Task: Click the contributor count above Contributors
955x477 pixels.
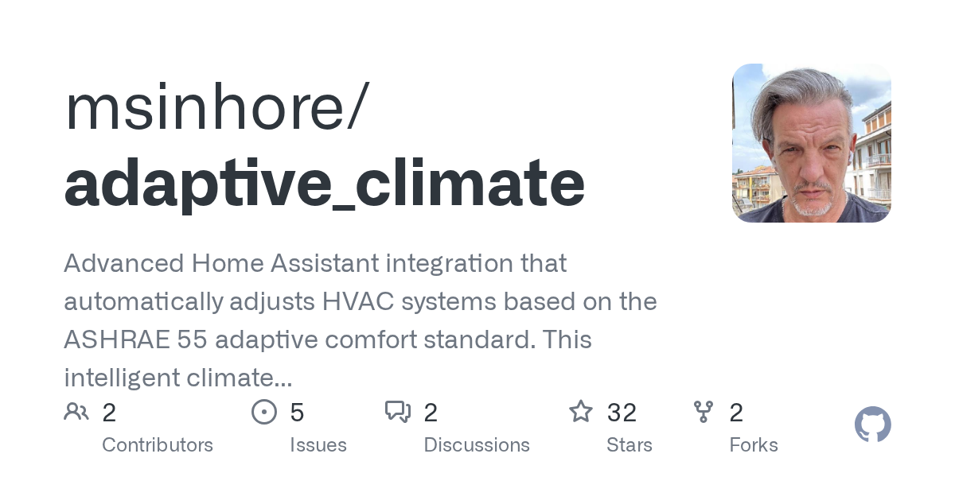Action: (110, 413)
